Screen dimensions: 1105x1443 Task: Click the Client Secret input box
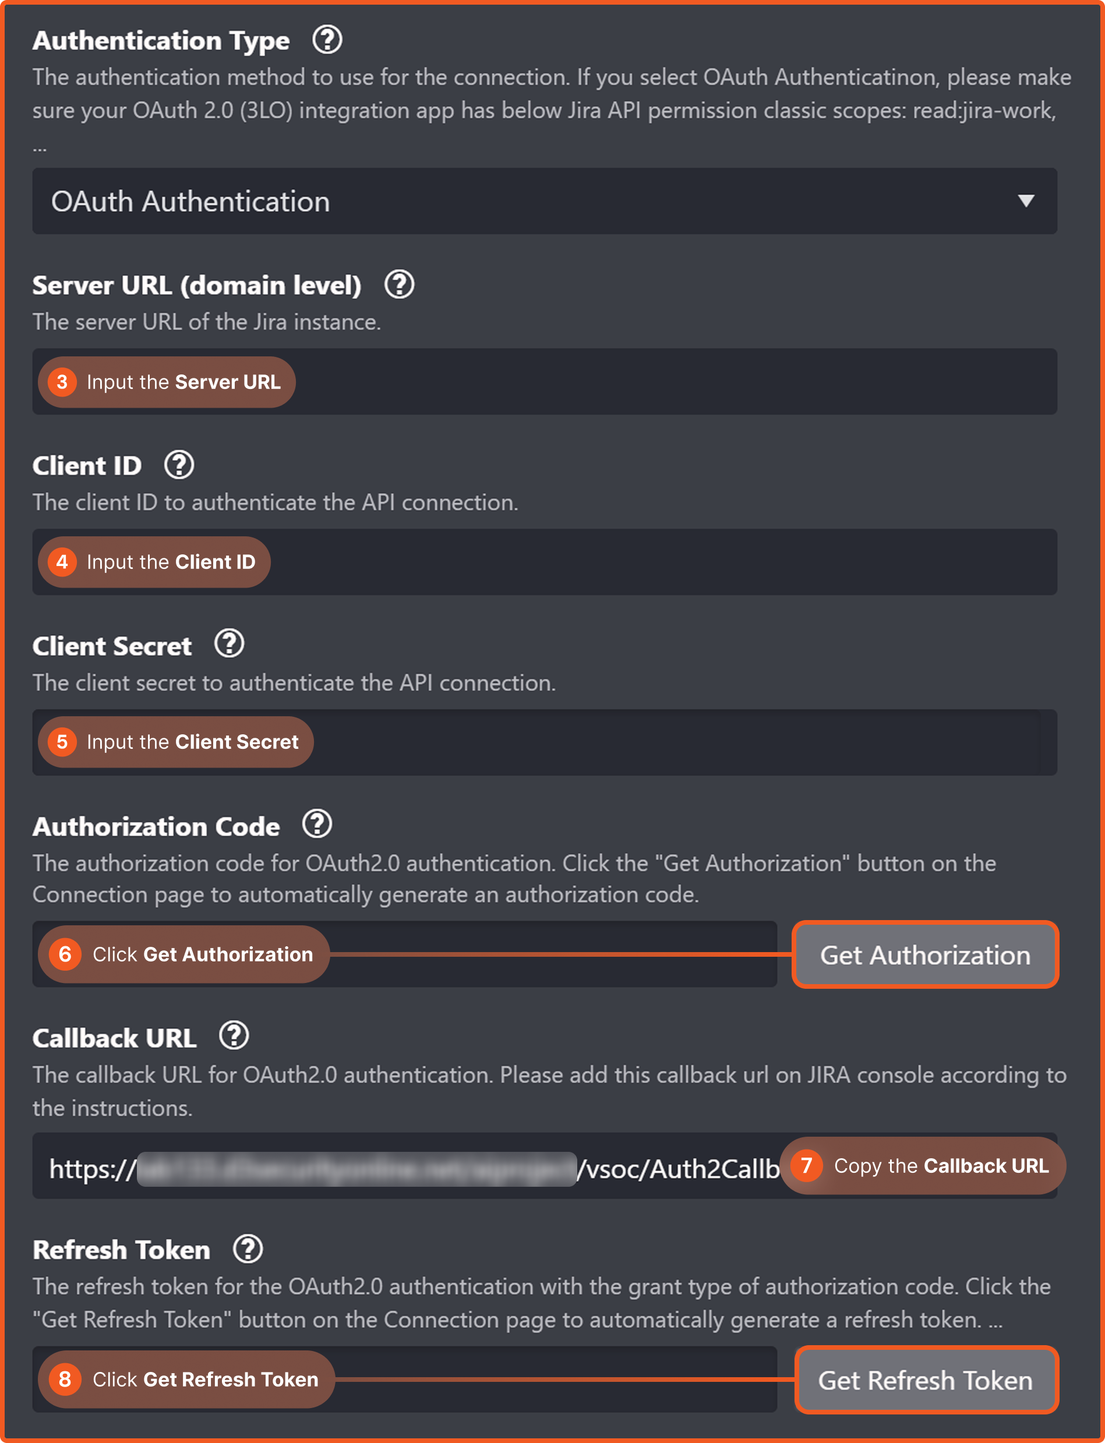click(658, 742)
